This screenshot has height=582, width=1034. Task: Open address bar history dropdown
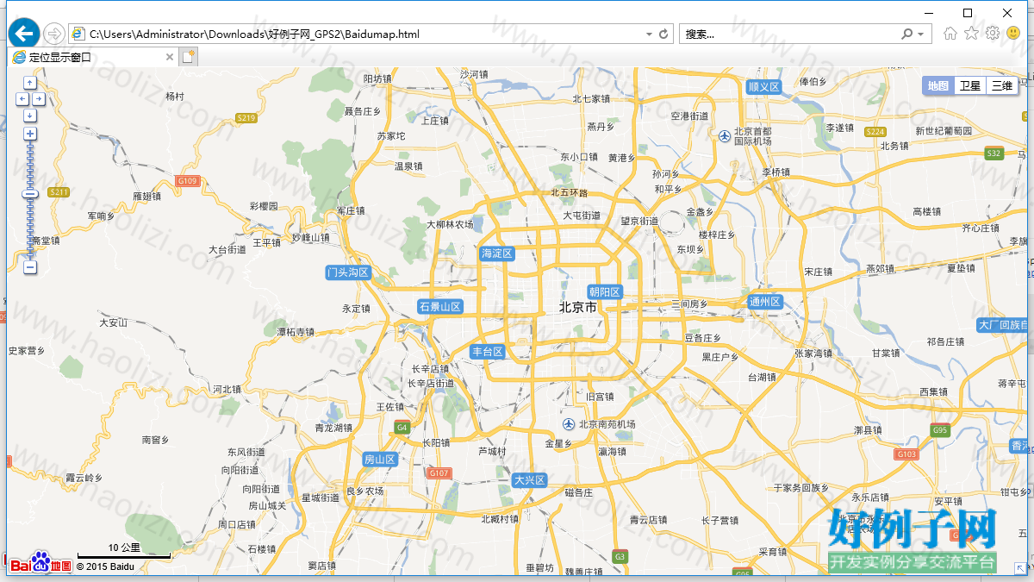pyautogui.click(x=649, y=34)
